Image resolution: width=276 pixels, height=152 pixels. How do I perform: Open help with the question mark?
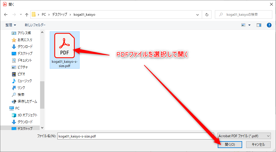(269, 25)
